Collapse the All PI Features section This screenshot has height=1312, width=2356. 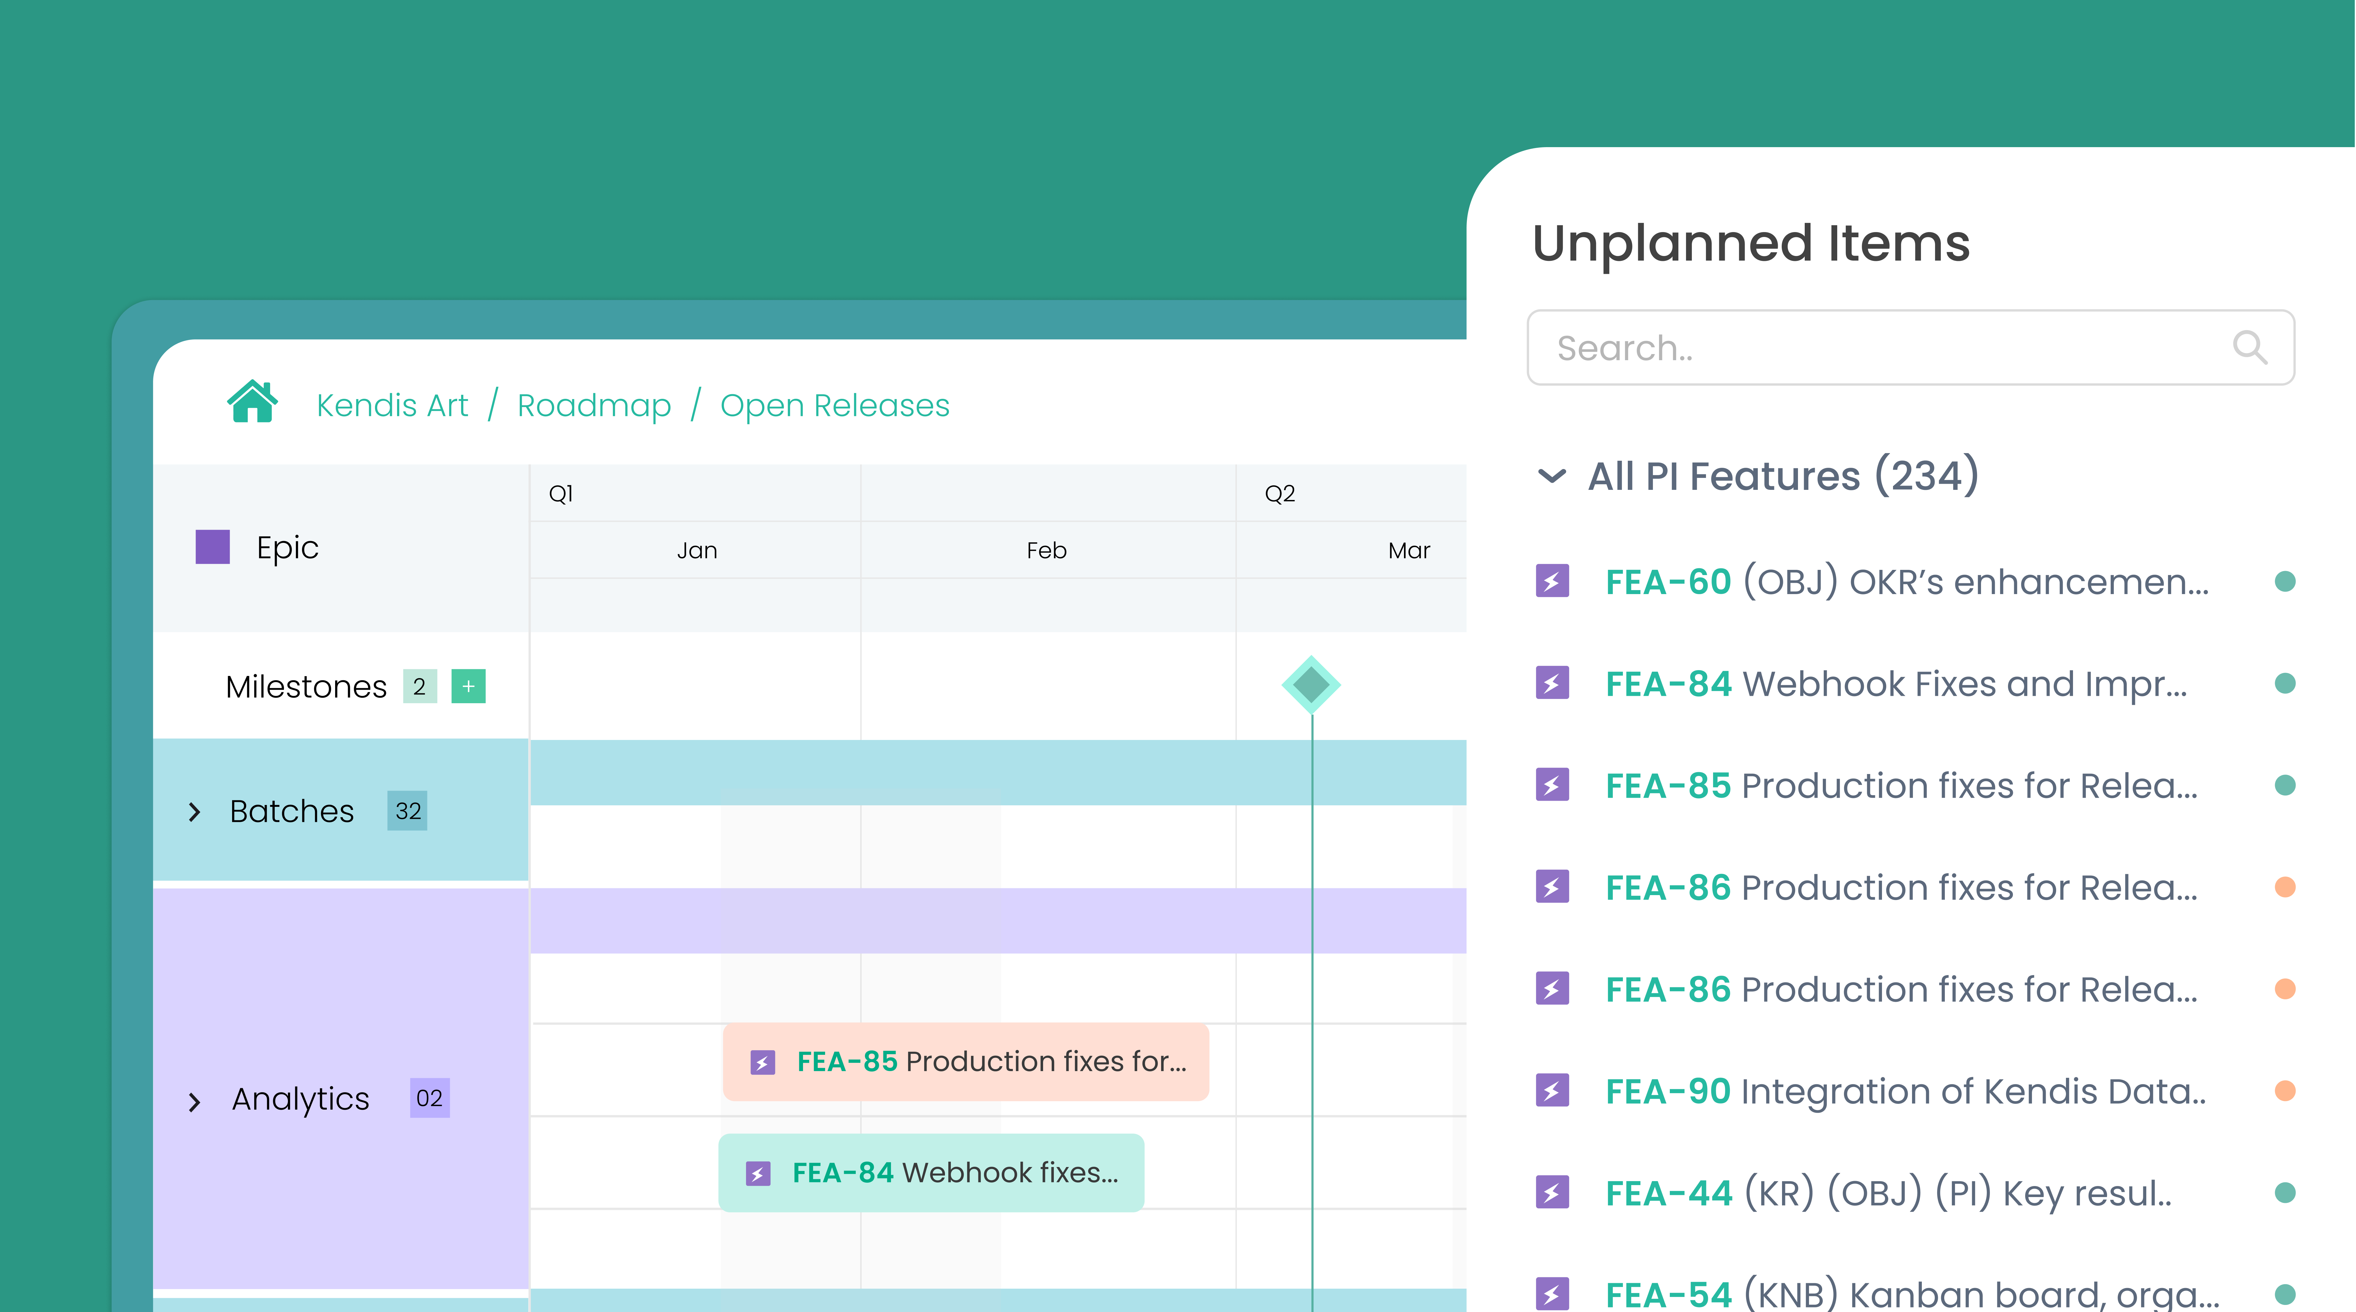click(x=1552, y=476)
